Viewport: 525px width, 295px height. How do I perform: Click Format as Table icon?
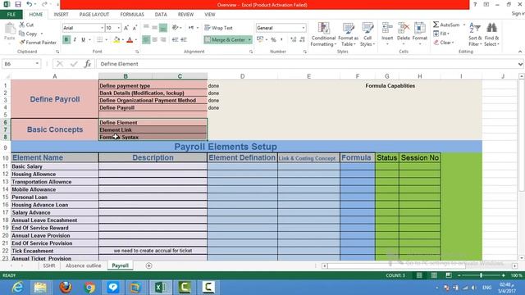[348, 28]
